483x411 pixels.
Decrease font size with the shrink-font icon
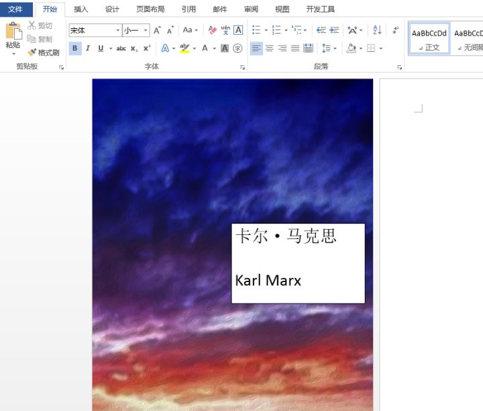(170, 30)
